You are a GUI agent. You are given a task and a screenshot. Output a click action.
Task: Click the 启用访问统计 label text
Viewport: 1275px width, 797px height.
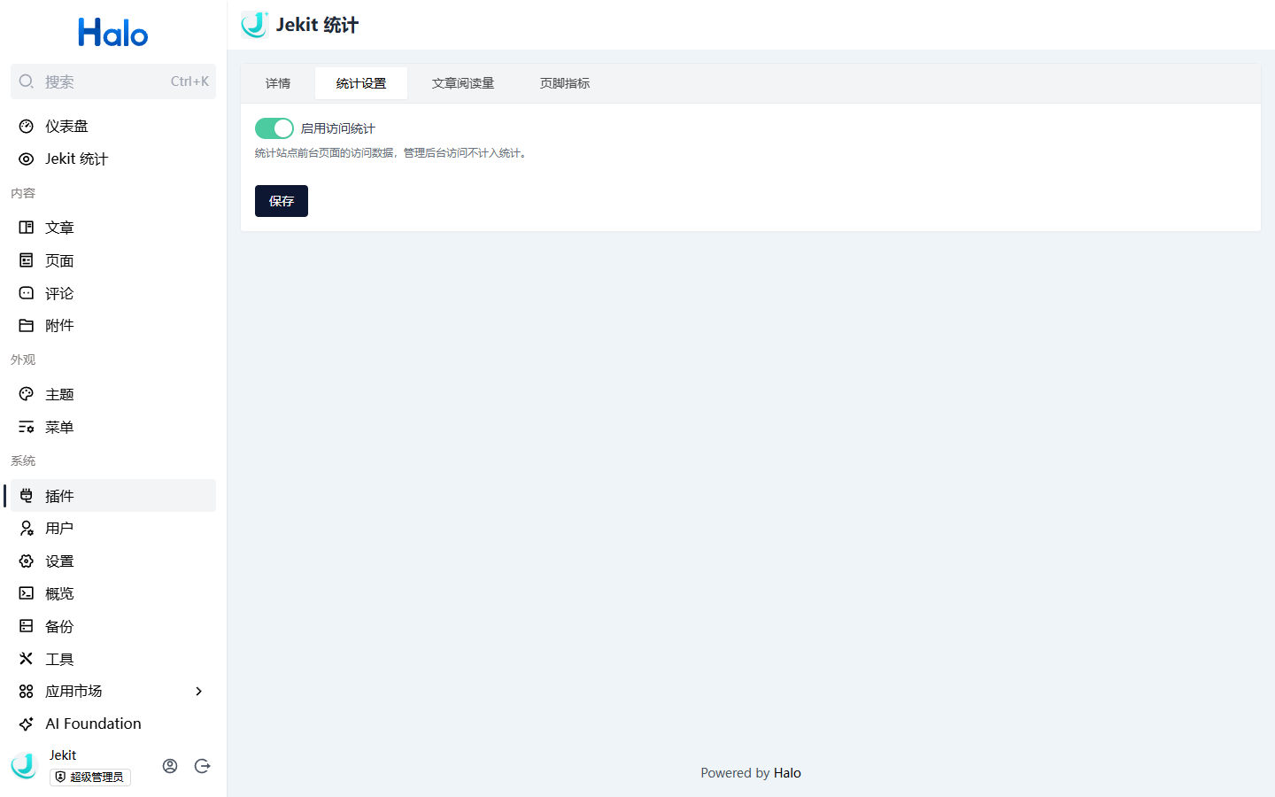(338, 128)
